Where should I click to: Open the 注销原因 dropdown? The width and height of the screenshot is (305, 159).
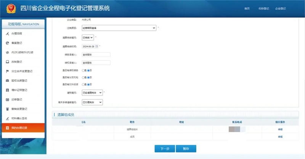[119, 28]
